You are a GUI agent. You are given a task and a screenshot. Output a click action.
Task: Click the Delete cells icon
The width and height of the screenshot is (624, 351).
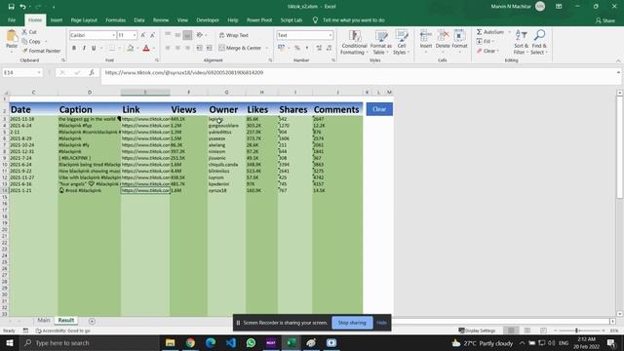pyautogui.click(x=443, y=36)
